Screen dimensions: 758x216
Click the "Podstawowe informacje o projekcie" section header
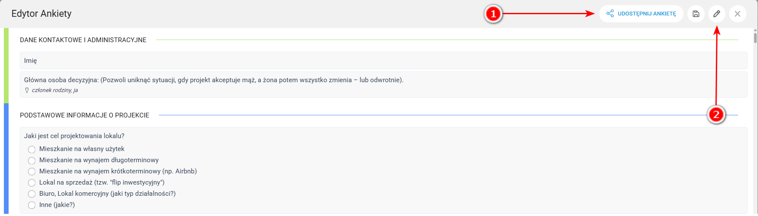click(84, 115)
